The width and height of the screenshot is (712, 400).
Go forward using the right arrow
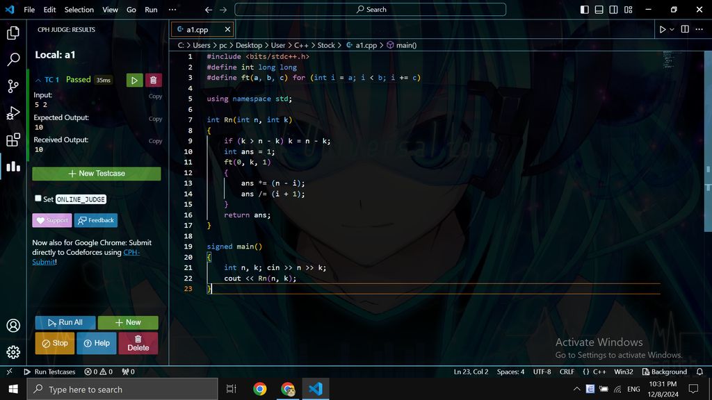223,10
